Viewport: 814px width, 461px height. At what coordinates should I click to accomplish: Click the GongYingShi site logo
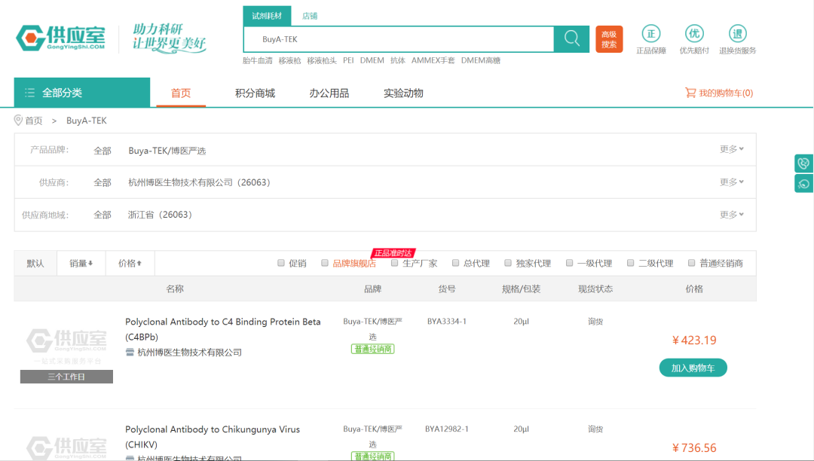60,38
